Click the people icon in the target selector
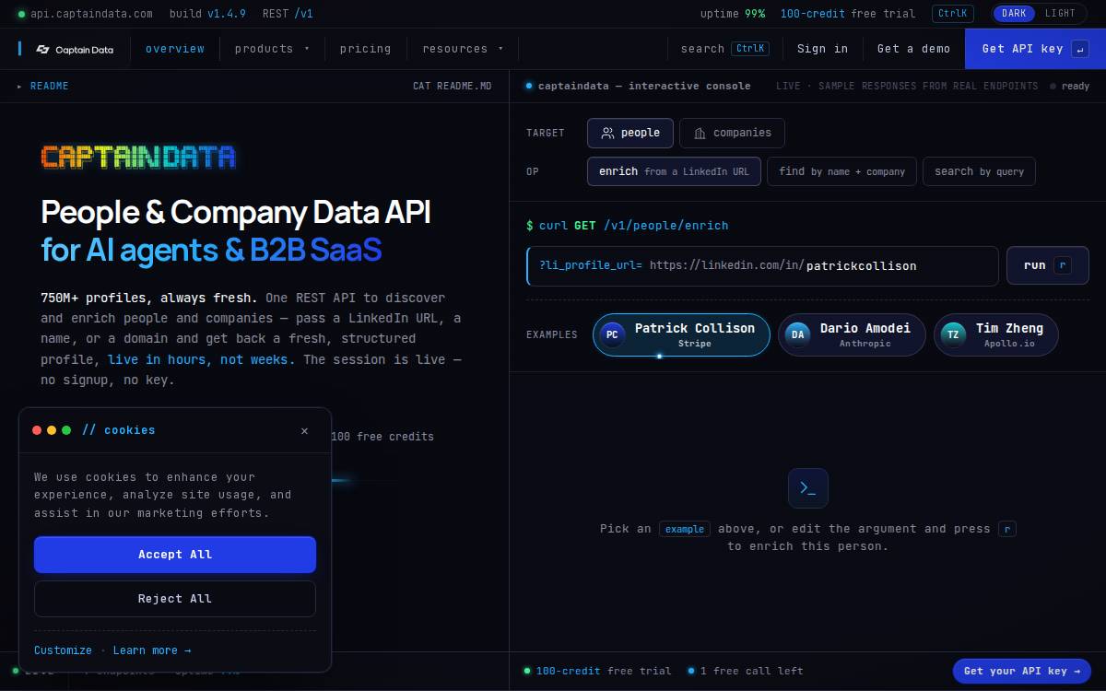1106x691 pixels. point(607,133)
